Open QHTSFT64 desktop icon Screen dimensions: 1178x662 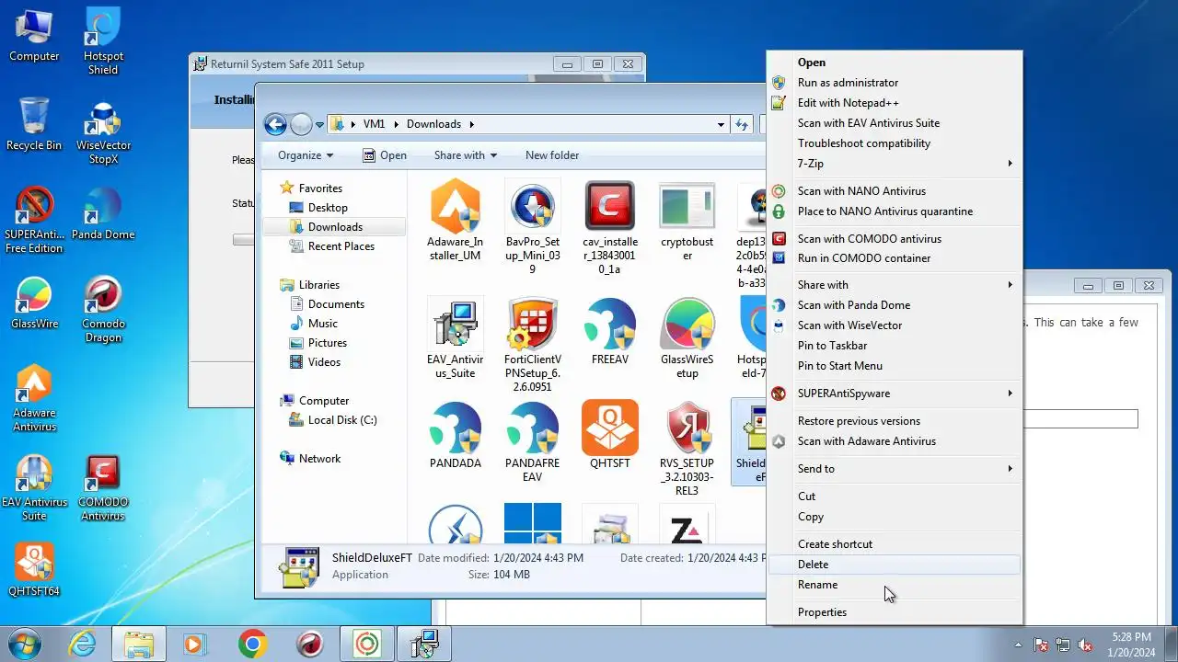tap(34, 570)
